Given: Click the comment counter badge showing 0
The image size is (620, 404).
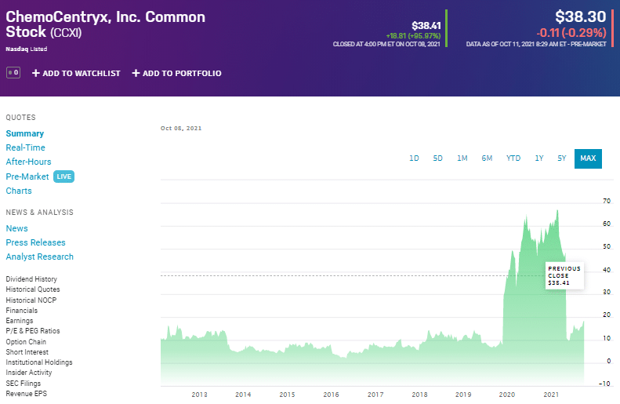Looking at the screenshot, I should (13, 73).
